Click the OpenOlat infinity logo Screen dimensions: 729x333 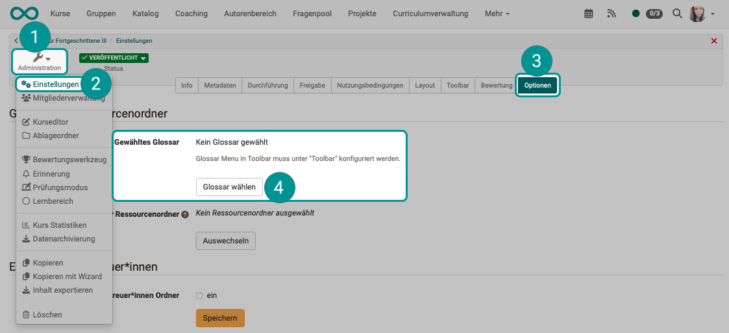(x=25, y=14)
